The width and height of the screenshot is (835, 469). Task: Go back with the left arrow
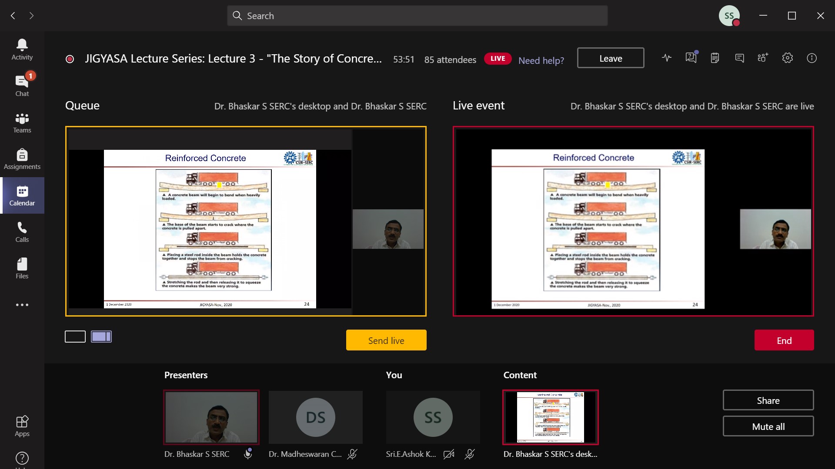[13, 16]
